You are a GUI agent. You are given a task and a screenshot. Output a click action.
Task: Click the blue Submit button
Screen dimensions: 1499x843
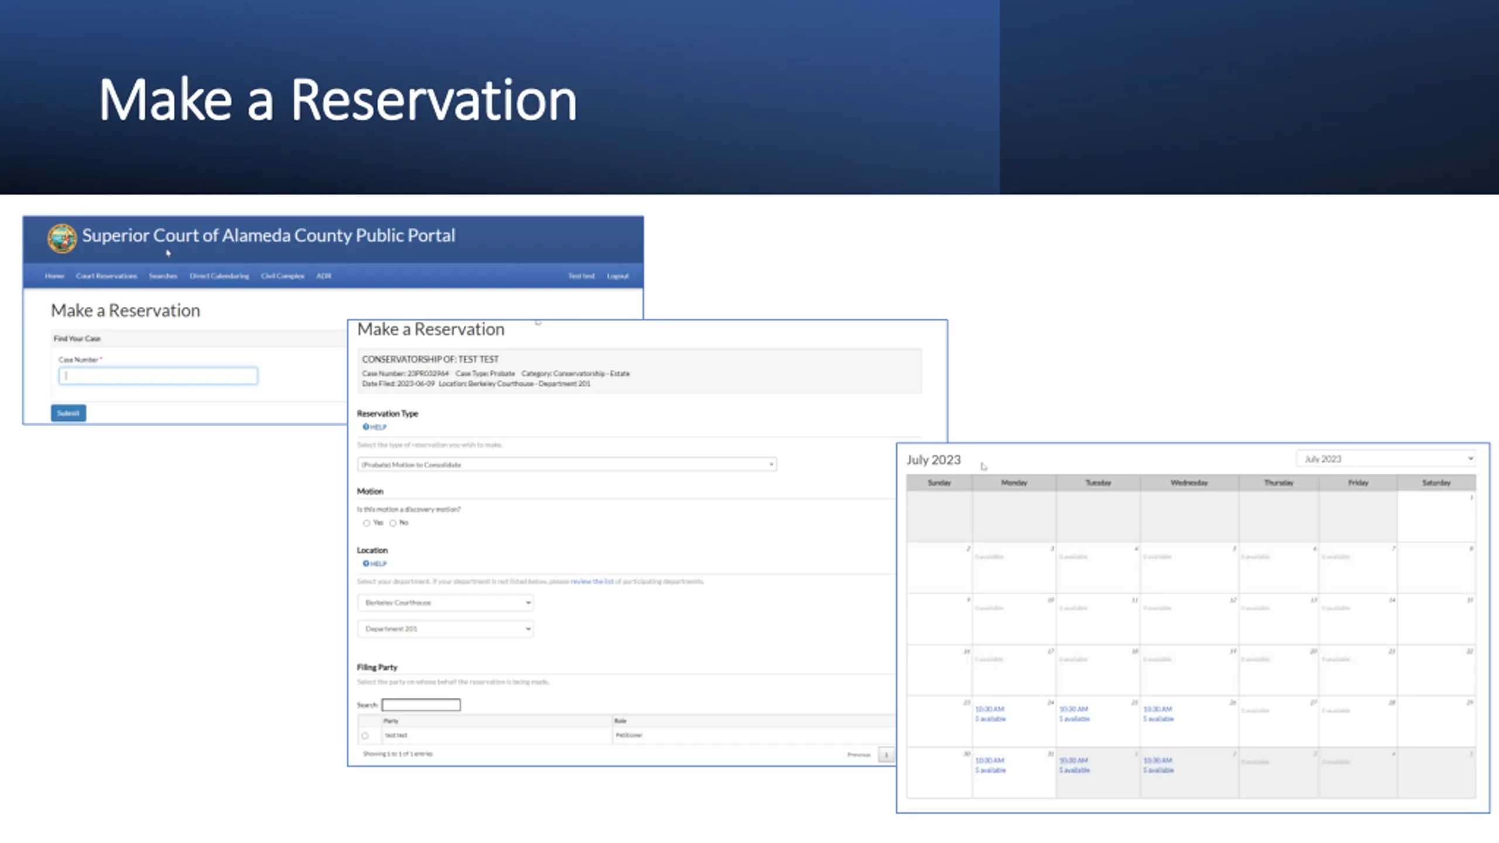click(69, 413)
